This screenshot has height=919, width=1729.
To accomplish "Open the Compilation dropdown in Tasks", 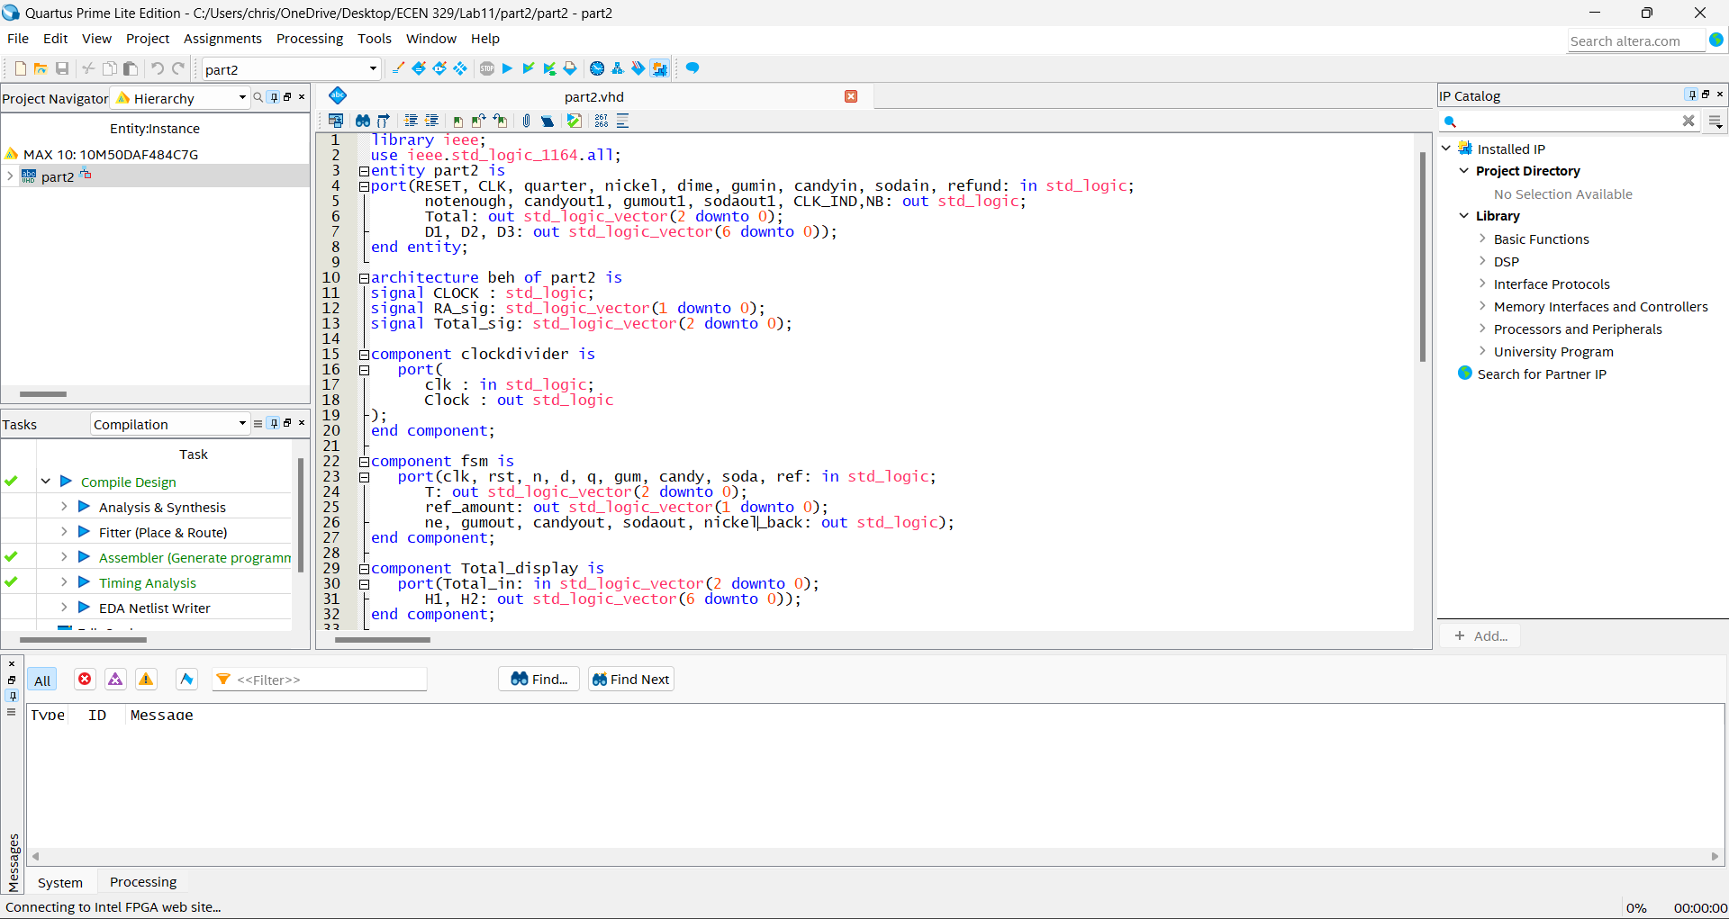I will click(169, 424).
